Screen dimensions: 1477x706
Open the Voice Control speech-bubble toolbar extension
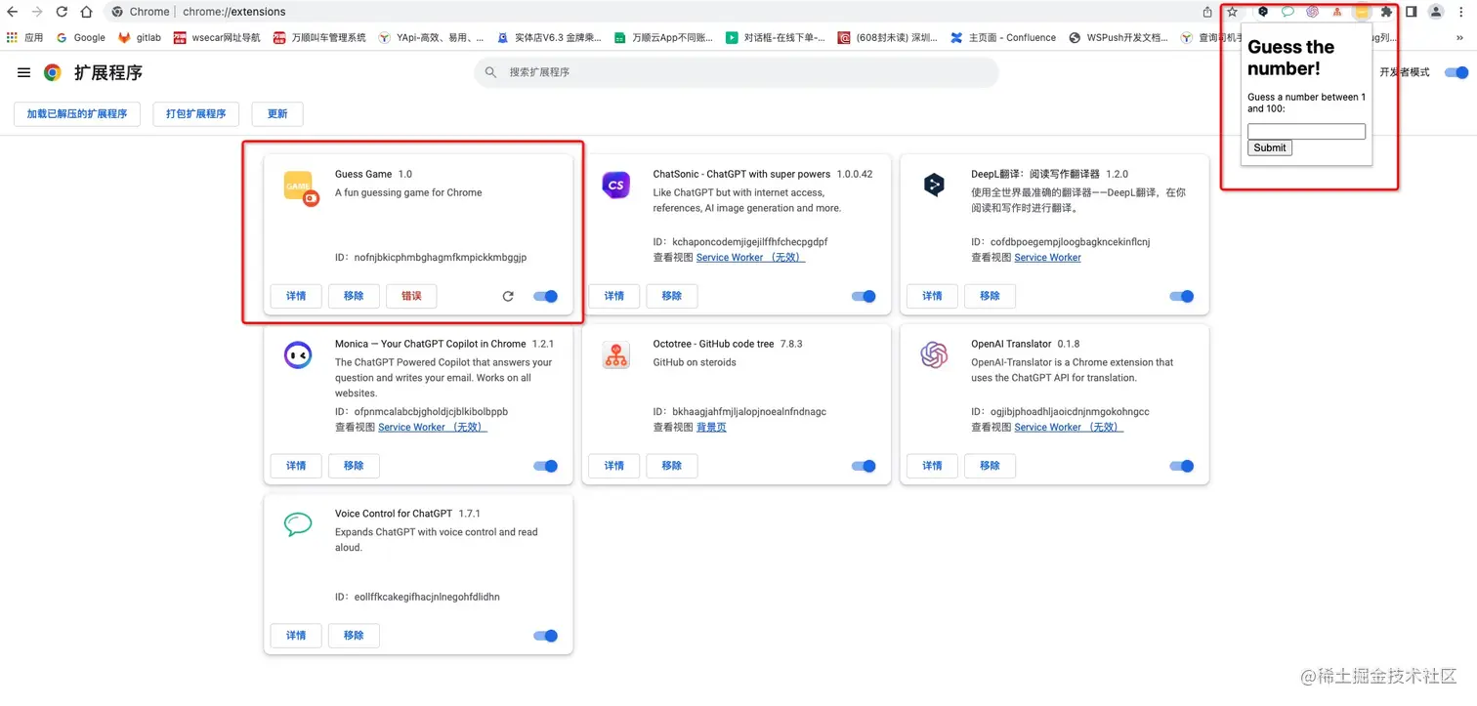pos(1287,12)
